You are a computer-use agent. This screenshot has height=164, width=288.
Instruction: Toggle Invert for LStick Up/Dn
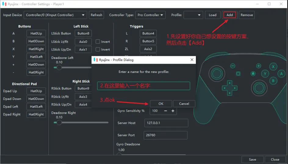point(98,50)
